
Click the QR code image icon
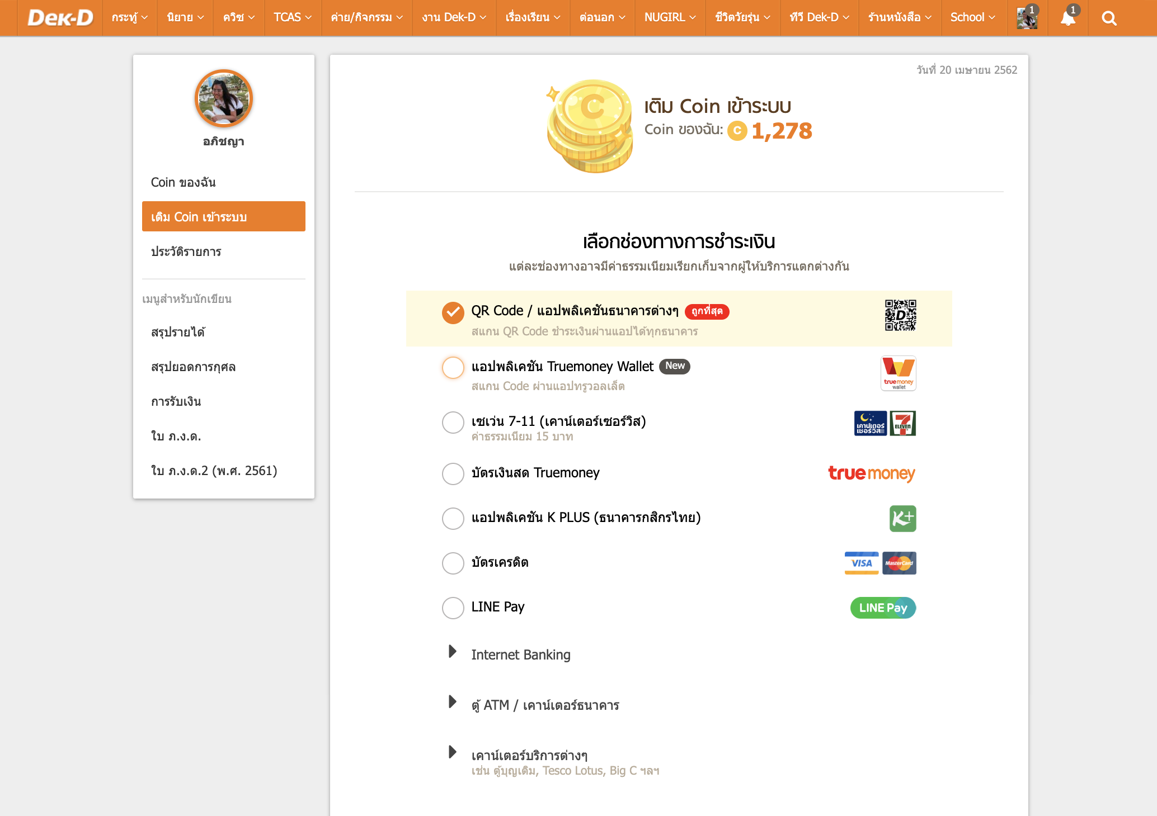pos(900,315)
